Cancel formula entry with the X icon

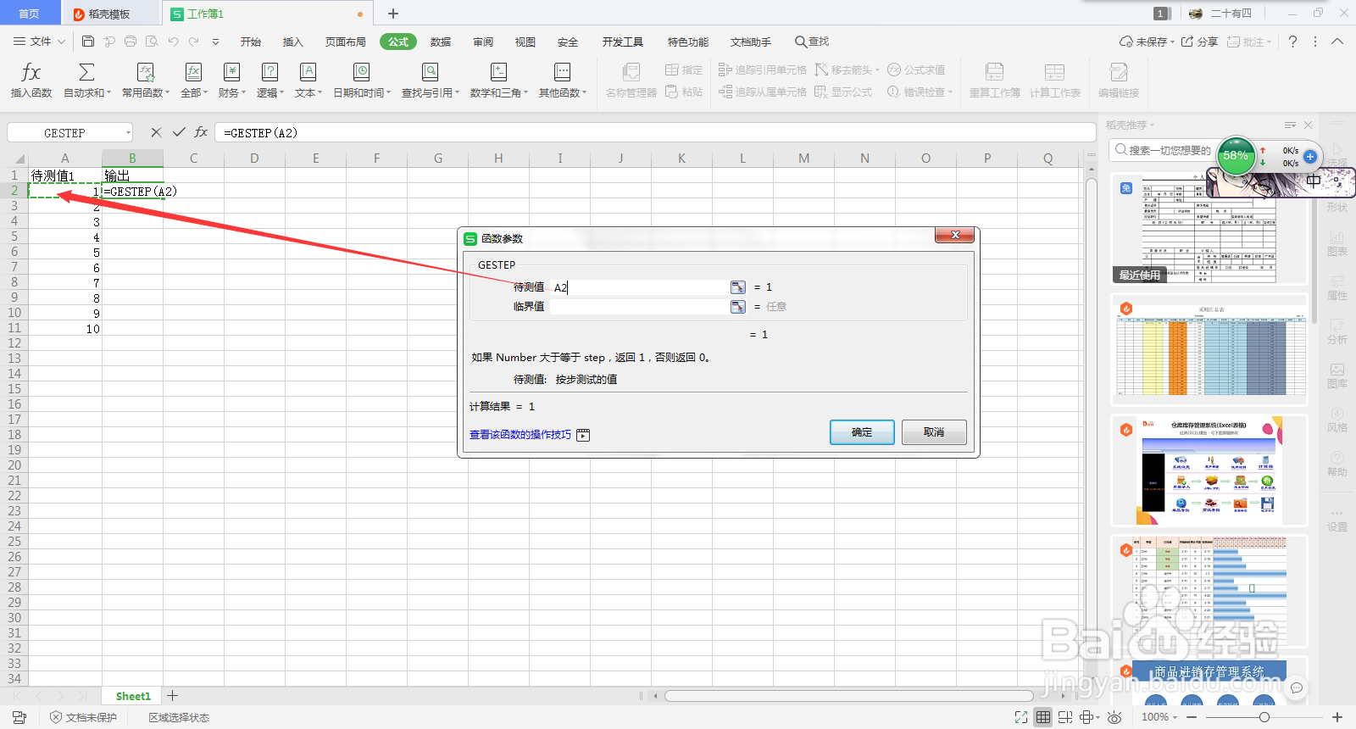point(156,132)
